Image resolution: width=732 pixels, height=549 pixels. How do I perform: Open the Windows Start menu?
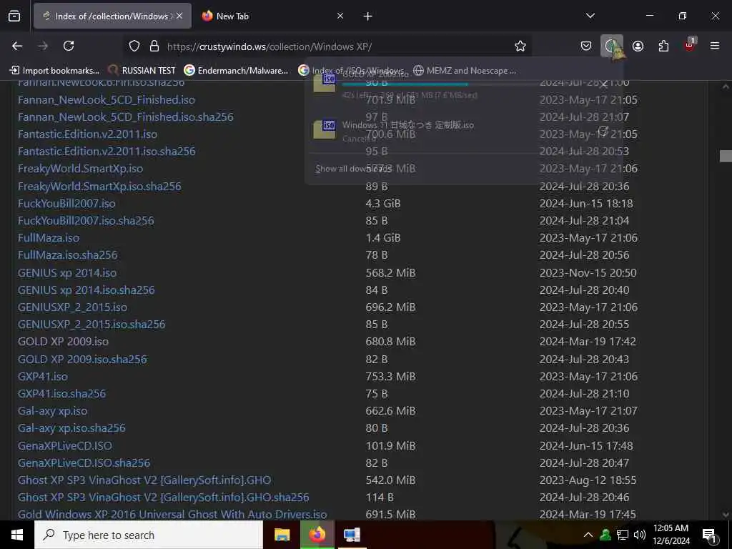tap(17, 535)
